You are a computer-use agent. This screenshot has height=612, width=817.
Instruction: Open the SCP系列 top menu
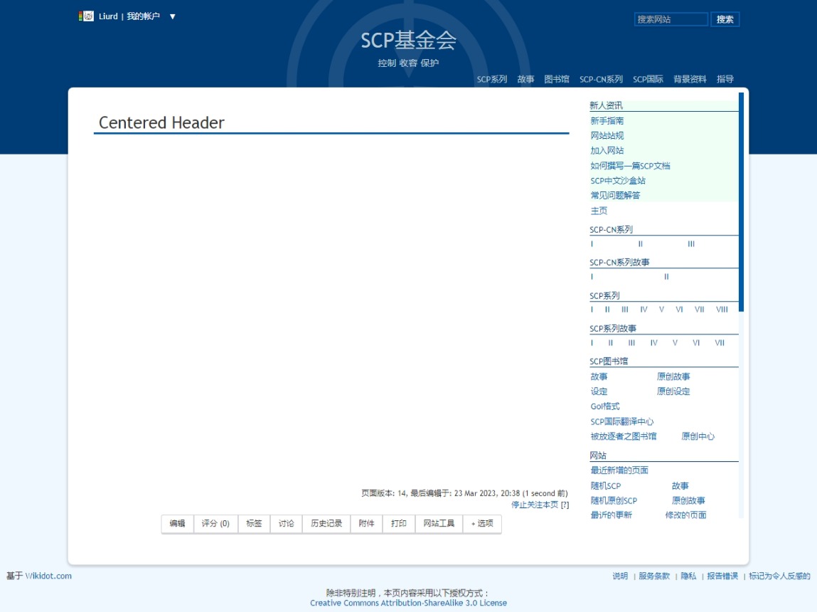click(492, 79)
